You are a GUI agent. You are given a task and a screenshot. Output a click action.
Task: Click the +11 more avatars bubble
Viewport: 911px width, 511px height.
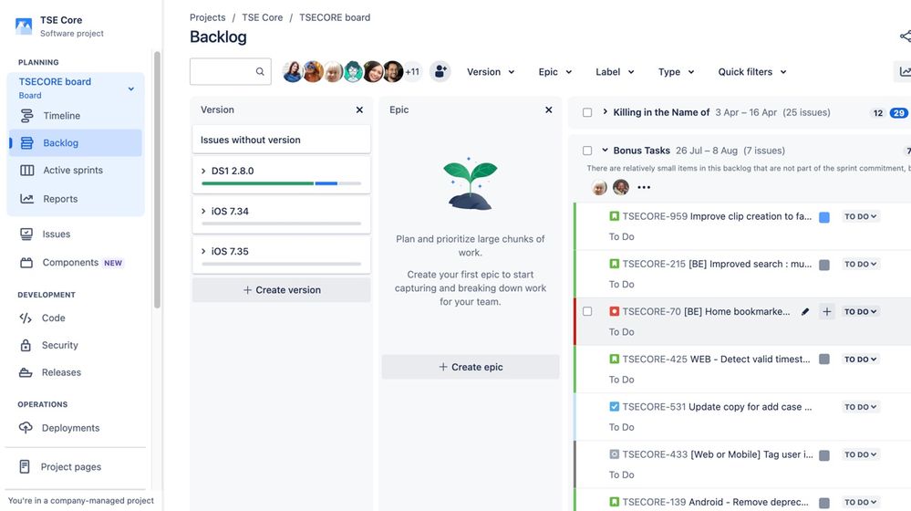(x=412, y=71)
